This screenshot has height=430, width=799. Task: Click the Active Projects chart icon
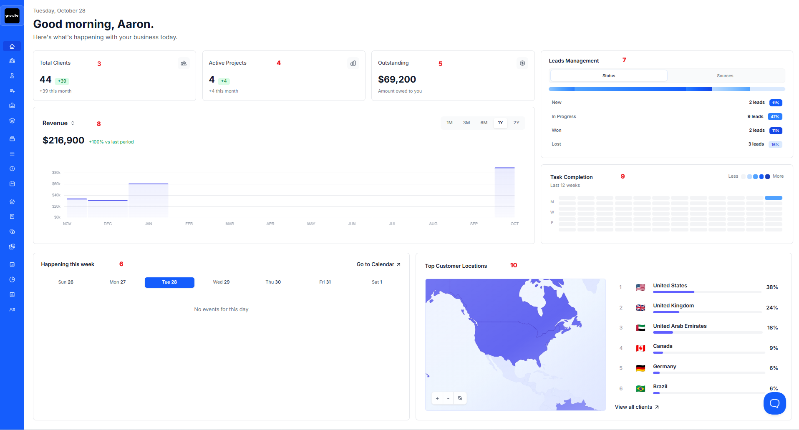(x=353, y=63)
